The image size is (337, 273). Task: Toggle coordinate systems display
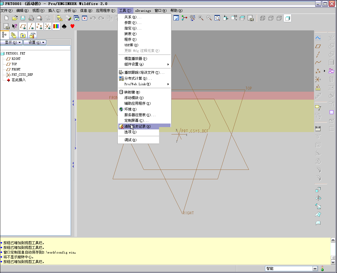(48, 26)
